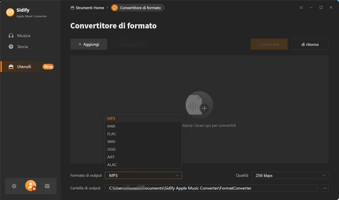Click the Qualità label
This screenshot has height=200, width=339.
click(242, 175)
